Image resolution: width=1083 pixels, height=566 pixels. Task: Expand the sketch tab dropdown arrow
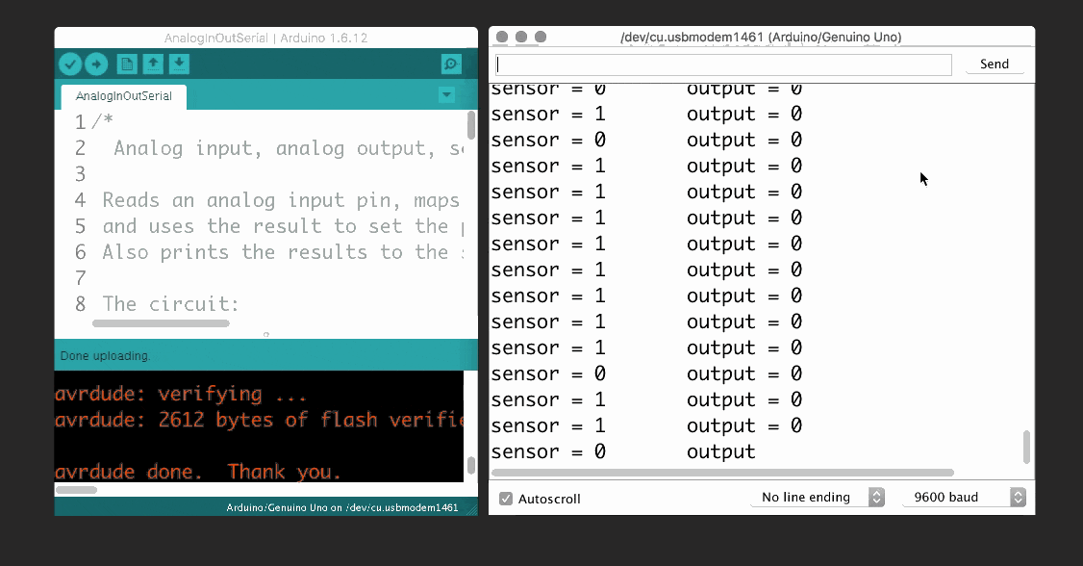point(445,95)
